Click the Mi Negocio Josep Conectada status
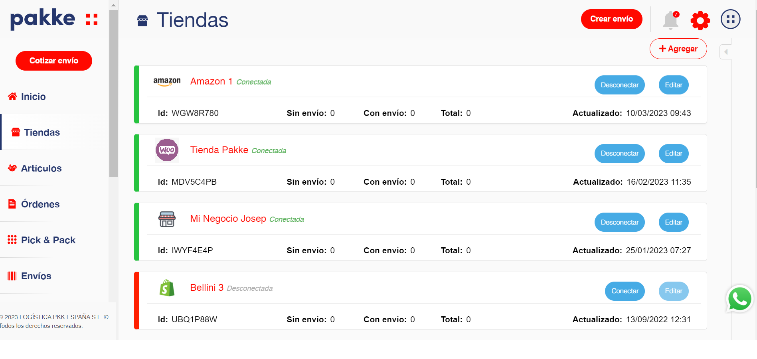This screenshot has height=359, width=757. point(287,219)
